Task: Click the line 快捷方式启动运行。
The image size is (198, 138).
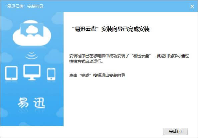Action: pos(86,62)
